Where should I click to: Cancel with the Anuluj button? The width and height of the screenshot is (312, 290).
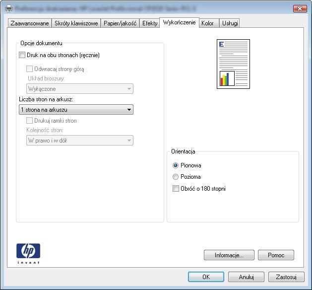pos(246,277)
